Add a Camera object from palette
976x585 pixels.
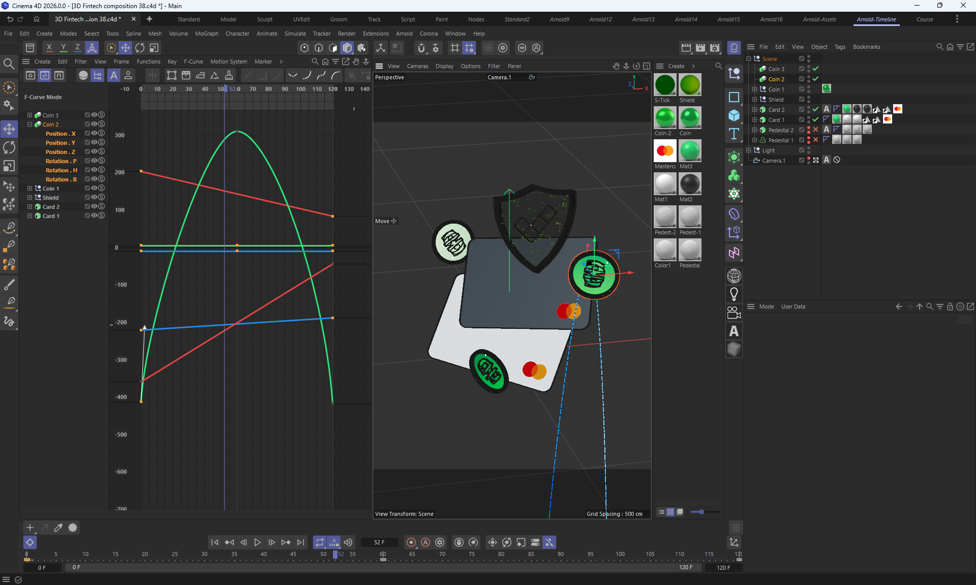tap(734, 313)
